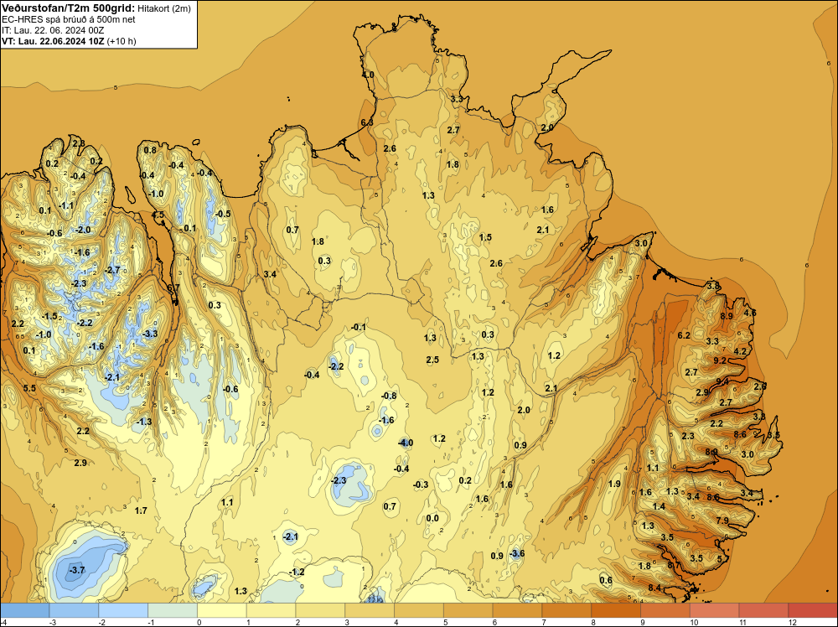The width and height of the screenshot is (838, 627).
Task: Pick the light blue swatch between -2 and -1
Action: [x=123, y=610]
